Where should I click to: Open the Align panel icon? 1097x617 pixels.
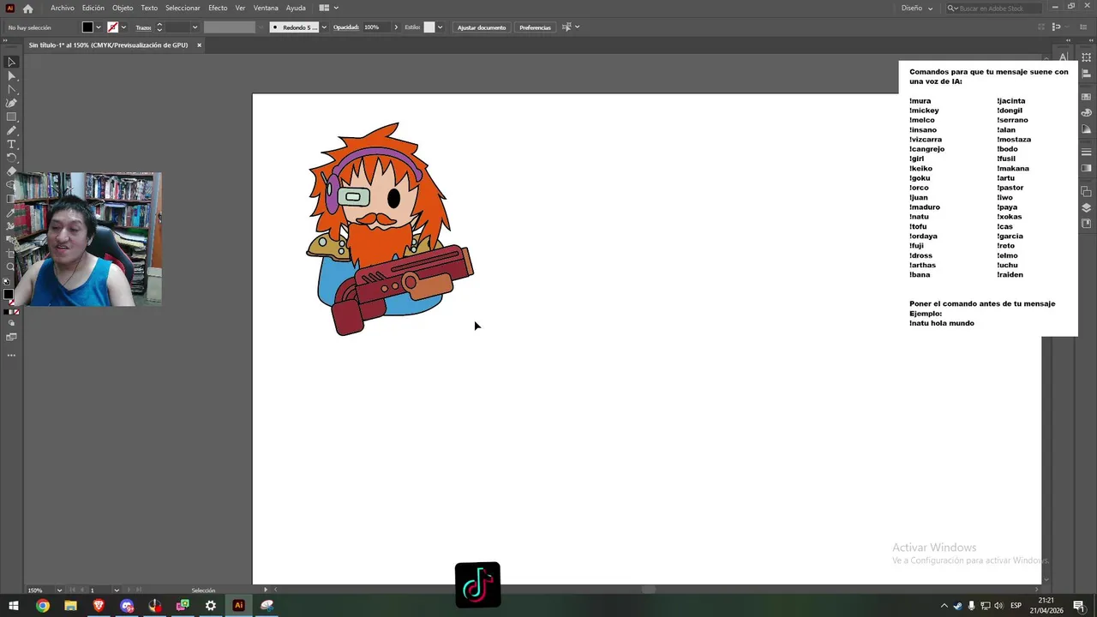(x=1086, y=73)
